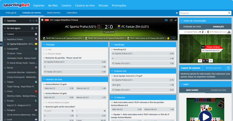Viewport: 233px width, 121px height.
Task: Collapse the Principal markets section
Action: coord(44,45)
